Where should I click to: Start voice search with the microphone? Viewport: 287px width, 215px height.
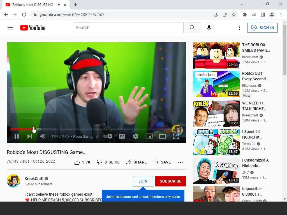click(x=209, y=28)
